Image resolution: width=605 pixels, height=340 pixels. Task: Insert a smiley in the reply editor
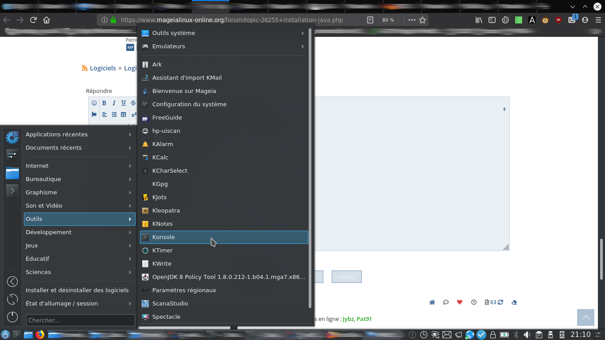pyautogui.click(x=94, y=103)
